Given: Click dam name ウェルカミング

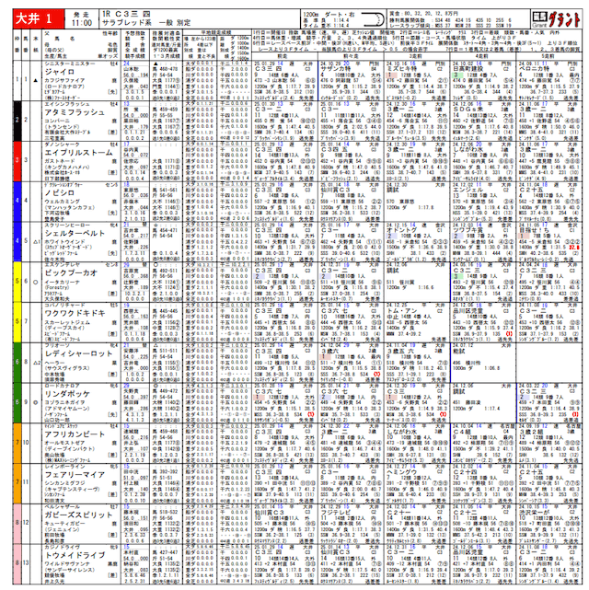Looking at the screenshot, I should pos(62,202).
